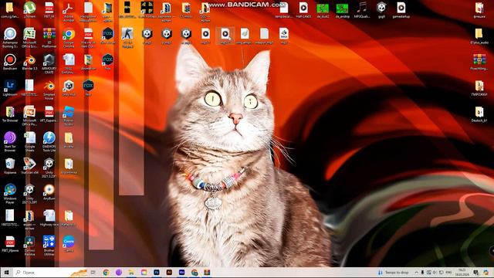Viewport: 494px width, 278px height.
Task: Open the taskbar clock and calendar
Action: click(x=462, y=273)
